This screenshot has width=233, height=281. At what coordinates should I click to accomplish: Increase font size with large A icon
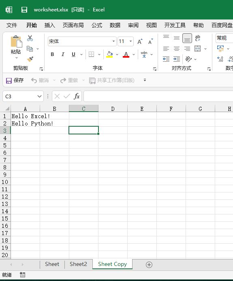click(x=140, y=41)
